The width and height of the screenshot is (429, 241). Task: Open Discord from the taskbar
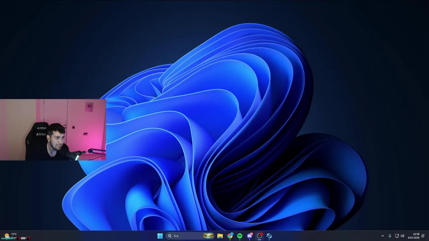tap(250, 236)
